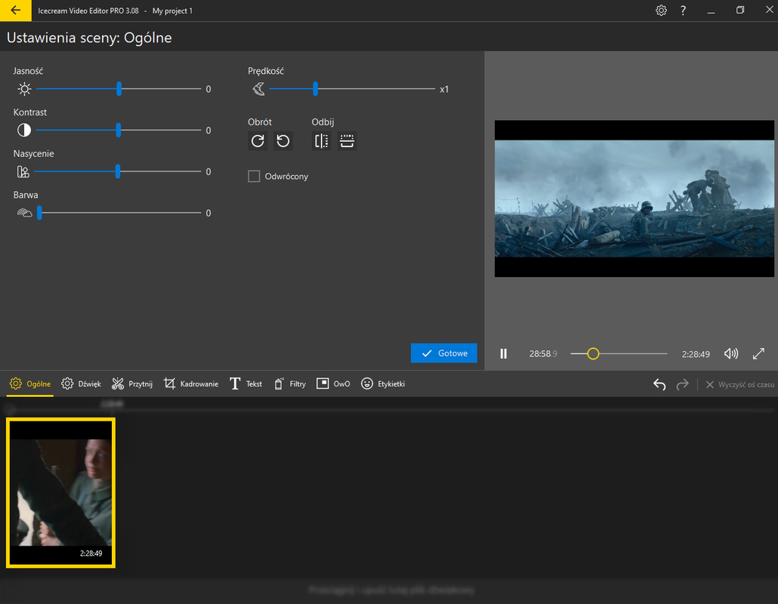Open the Dźwięk tab
This screenshot has width=778, height=604.
point(81,384)
